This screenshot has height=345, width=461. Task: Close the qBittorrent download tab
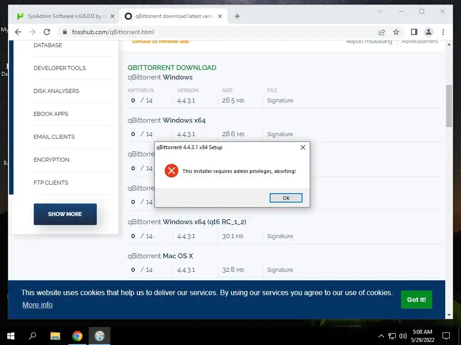coord(220,17)
